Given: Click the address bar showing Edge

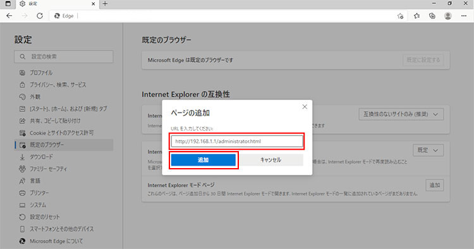Looking at the screenshot, I should (224, 16).
